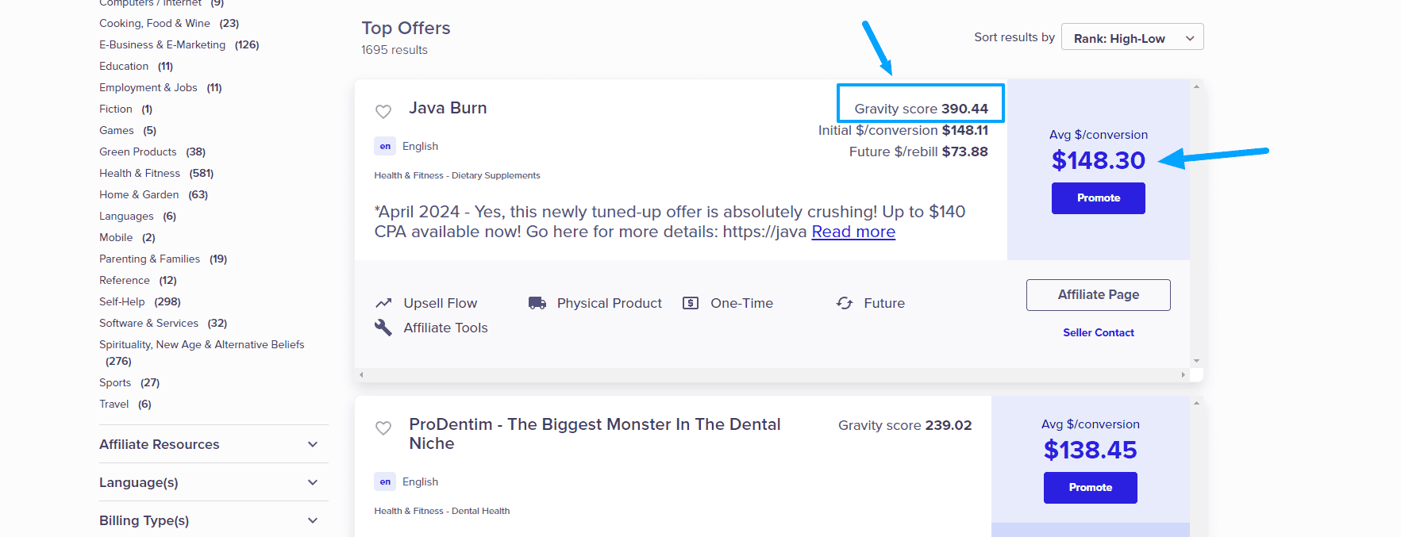Open the Seller Contact link

(1099, 332)
